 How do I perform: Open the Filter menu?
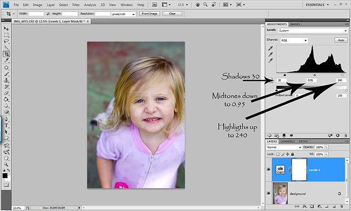(x=76, y=5)
